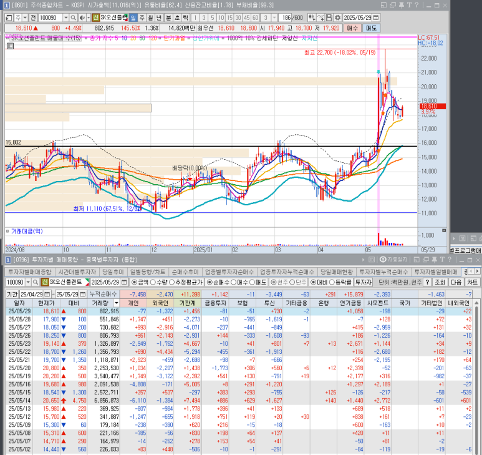The image size is (482, 455).
Task: Click the pin icon in the chart window title bar
Action: tap(401, 5)
